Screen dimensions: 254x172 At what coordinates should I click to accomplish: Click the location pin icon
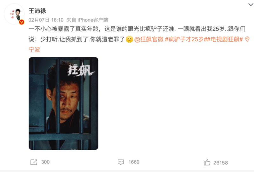tap(247, 39)
